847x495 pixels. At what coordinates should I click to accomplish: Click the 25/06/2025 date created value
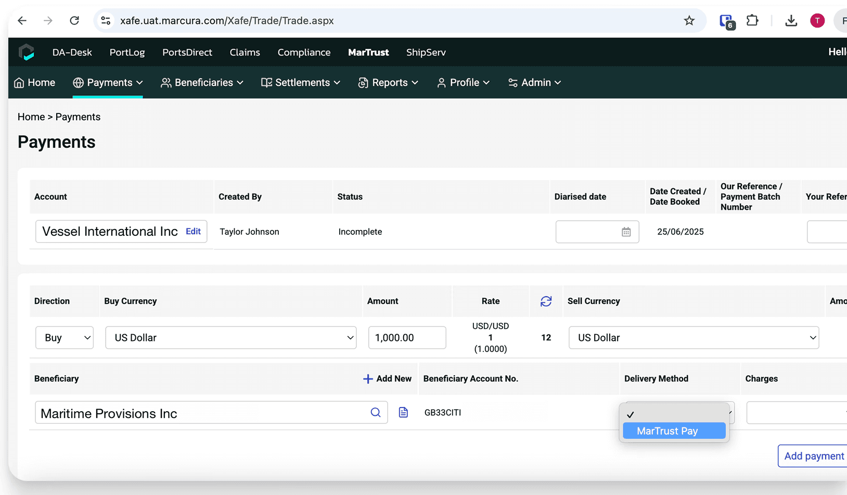pos(681,232)
